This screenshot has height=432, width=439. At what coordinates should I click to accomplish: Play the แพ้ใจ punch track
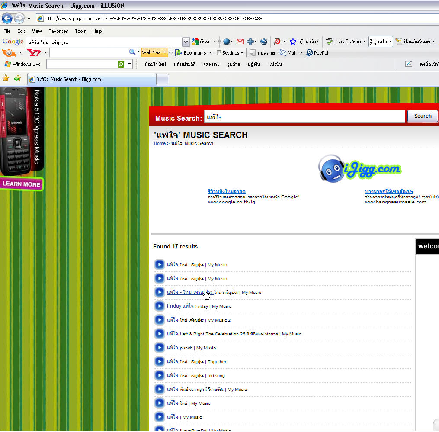click(x=159, y=348)
